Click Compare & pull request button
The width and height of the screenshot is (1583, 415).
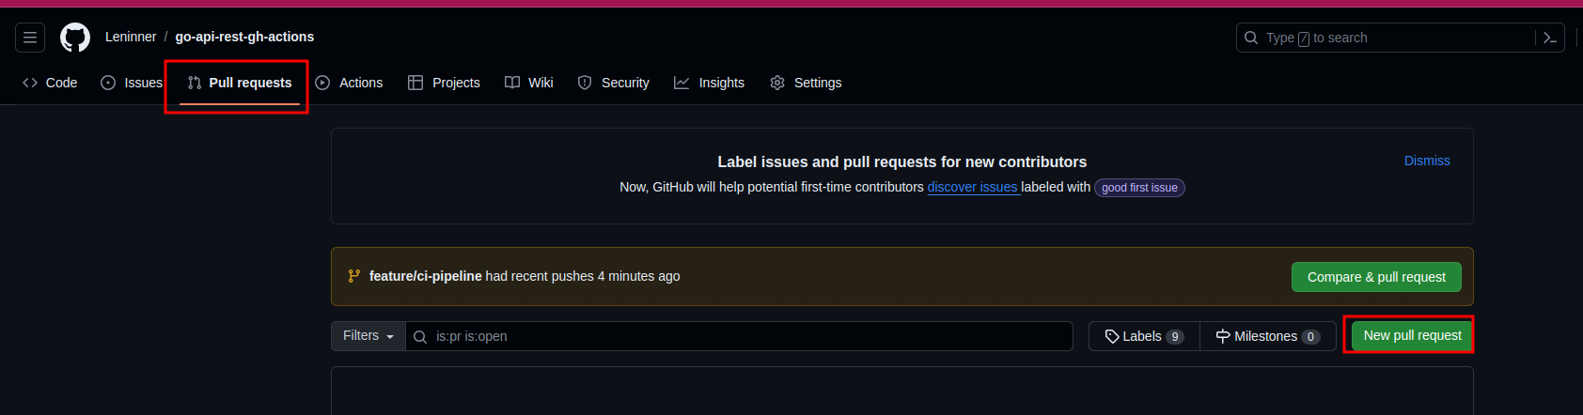point(1376,277)
